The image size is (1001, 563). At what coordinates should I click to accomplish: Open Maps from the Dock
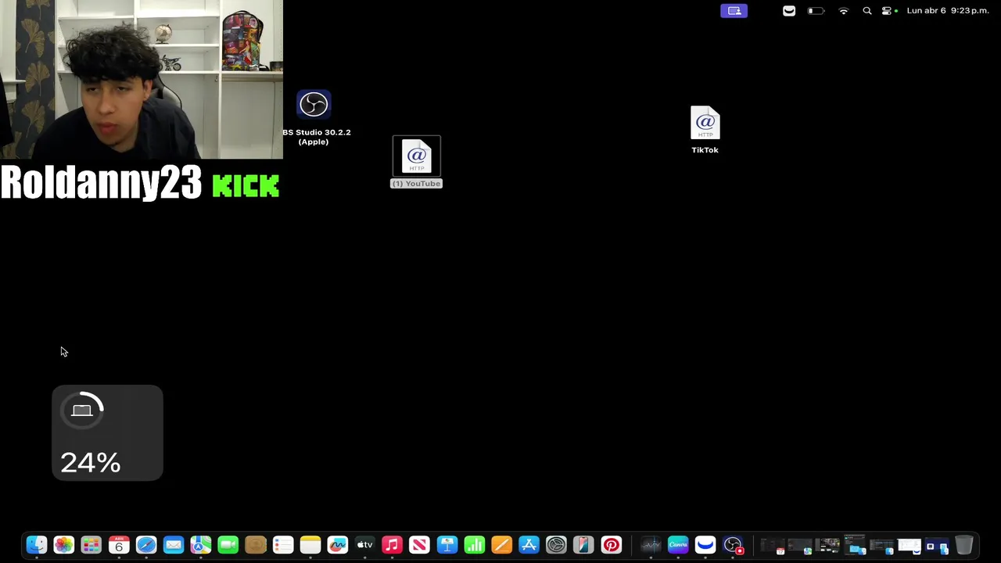click(x=201, y=545)
